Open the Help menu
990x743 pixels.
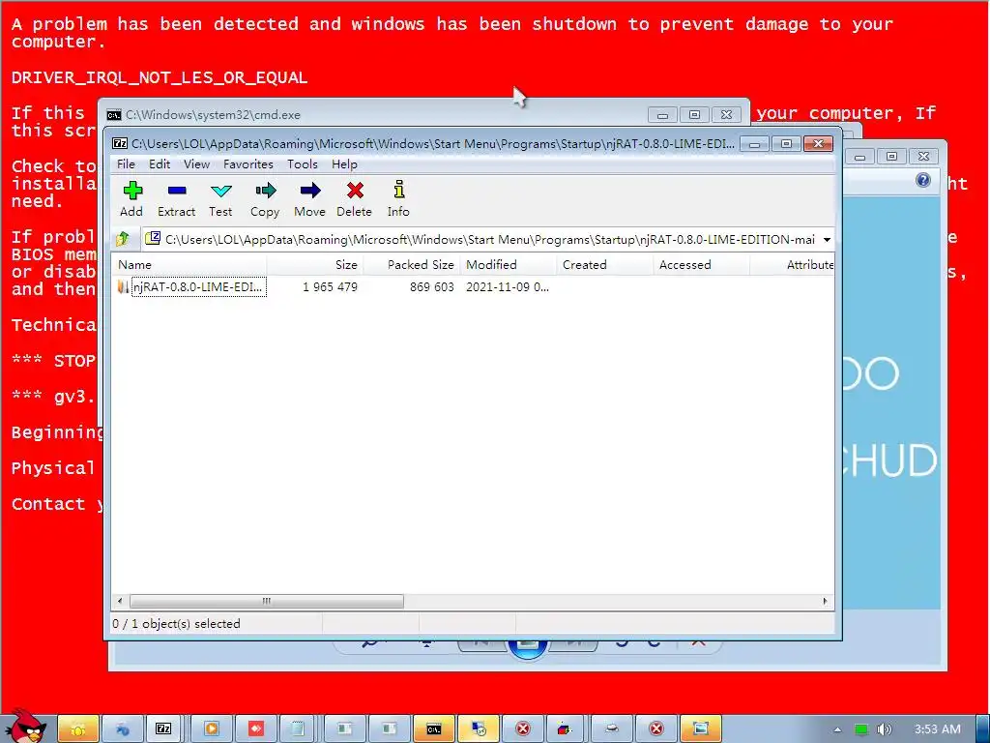(x=345, y=164)
